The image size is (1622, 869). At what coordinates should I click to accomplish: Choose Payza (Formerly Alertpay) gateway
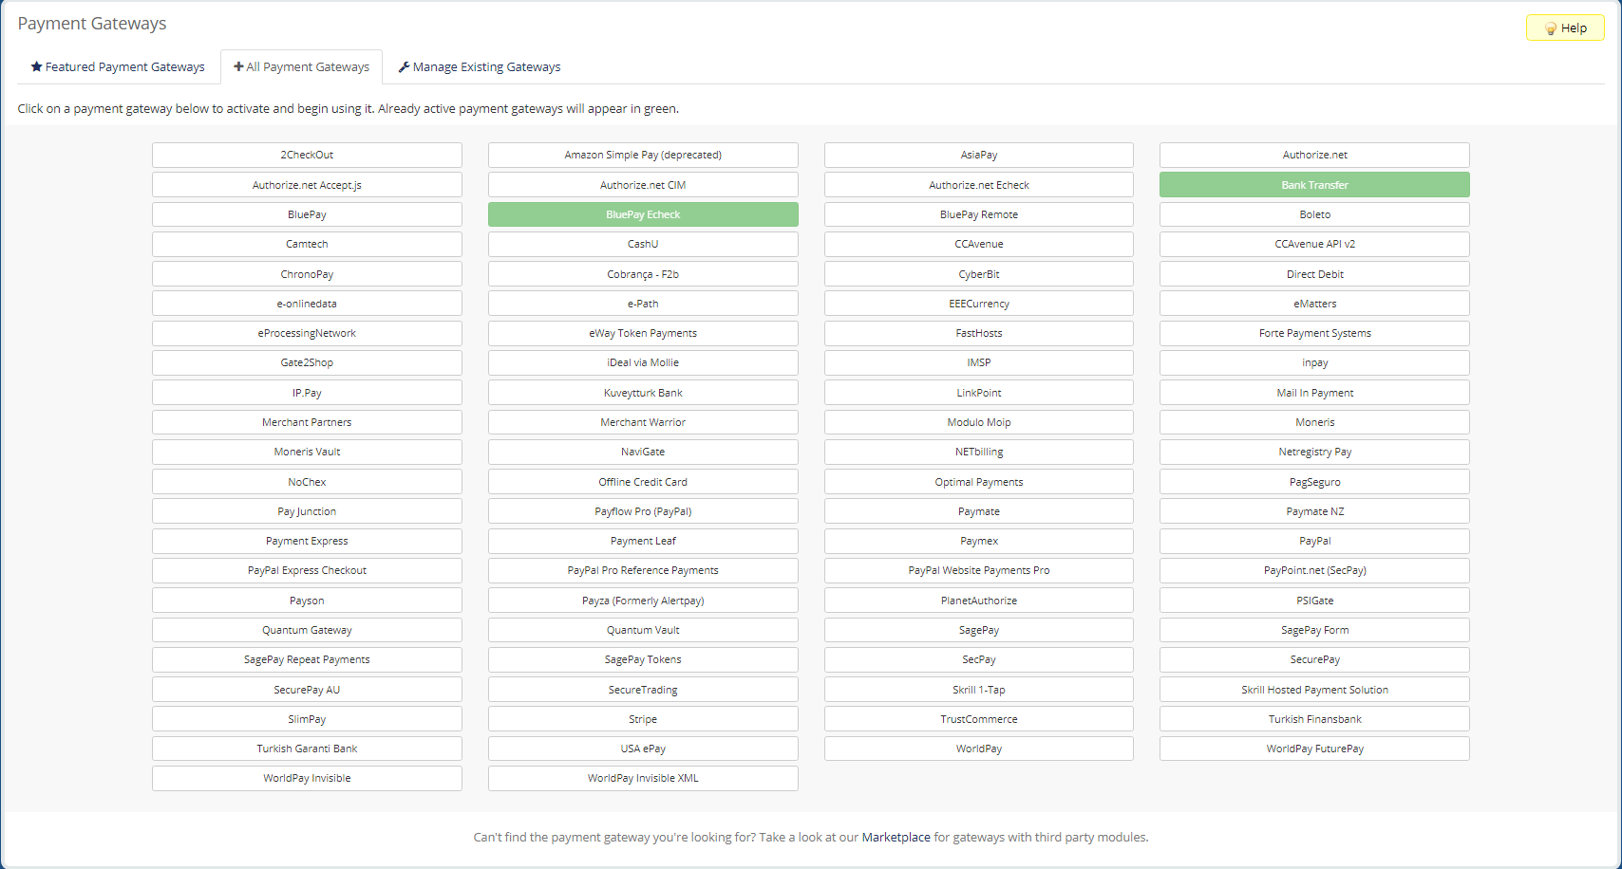[x=643, y=601]
